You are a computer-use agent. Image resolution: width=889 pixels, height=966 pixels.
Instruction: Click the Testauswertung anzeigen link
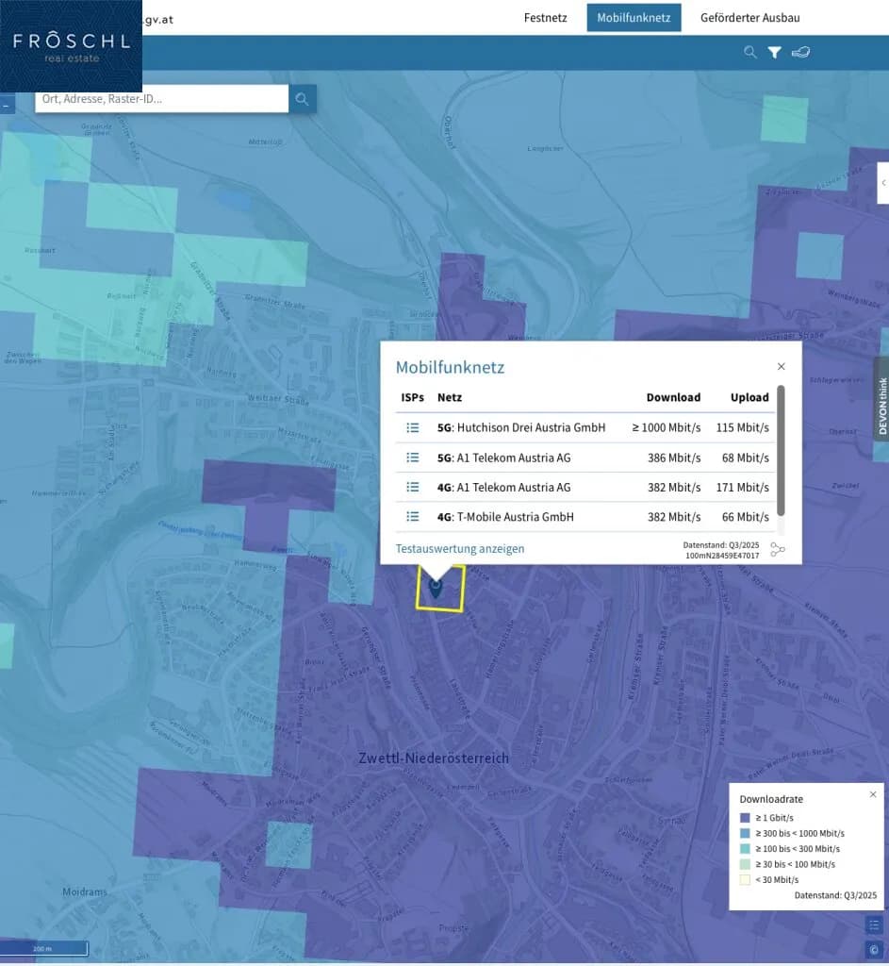click(460, 549)
